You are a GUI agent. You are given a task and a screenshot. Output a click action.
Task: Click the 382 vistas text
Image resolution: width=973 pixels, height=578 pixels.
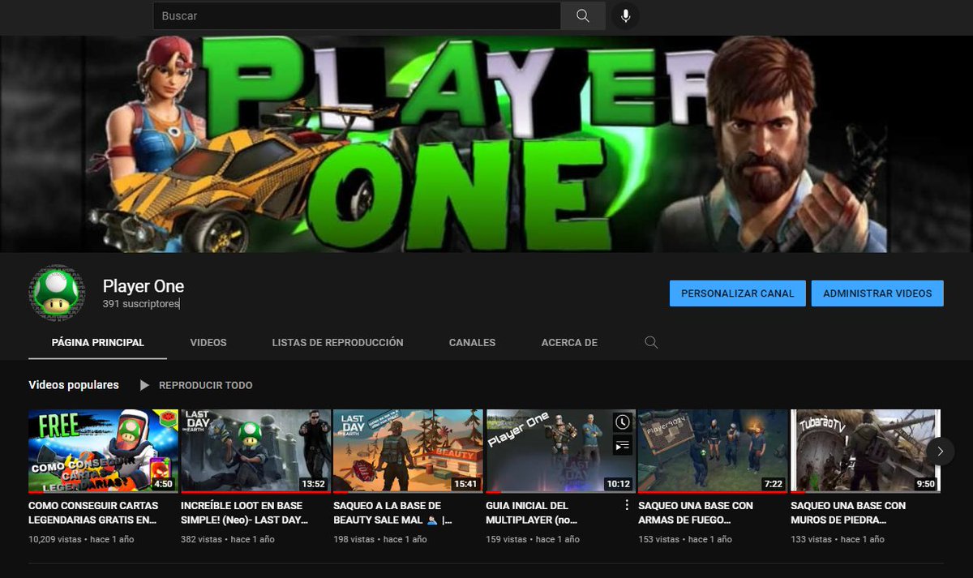pyautogui.click(x=202, y=539)
